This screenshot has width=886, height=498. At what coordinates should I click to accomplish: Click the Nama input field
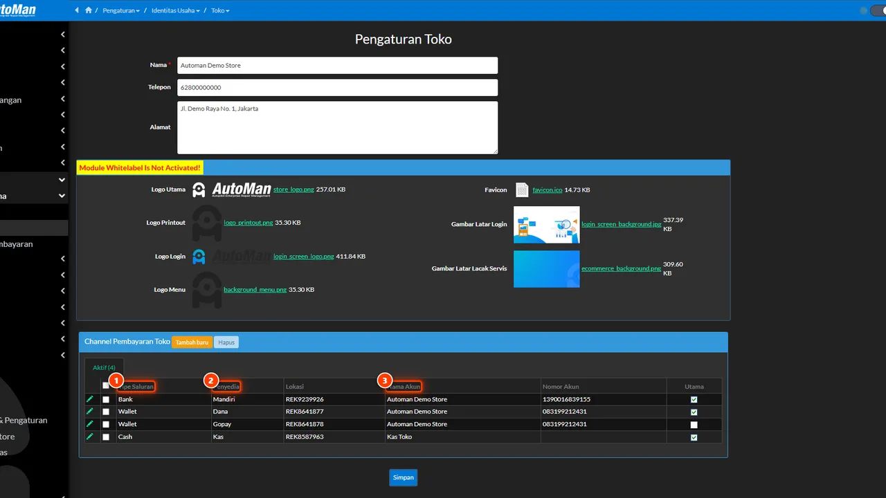tap(337, 65)
